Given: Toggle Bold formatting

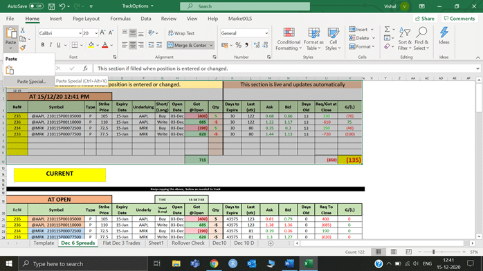Looking at the screenshot, I should [43, 45].
